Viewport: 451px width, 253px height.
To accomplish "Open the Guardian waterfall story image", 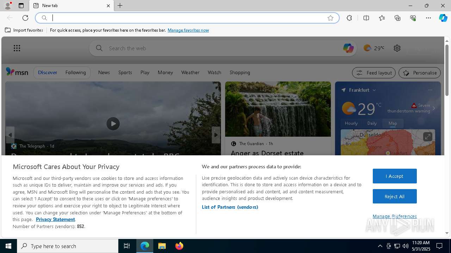I will click(x=278, y=109).
